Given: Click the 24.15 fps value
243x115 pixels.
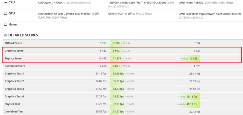Looking at the screenshot, I should [101, 74].
